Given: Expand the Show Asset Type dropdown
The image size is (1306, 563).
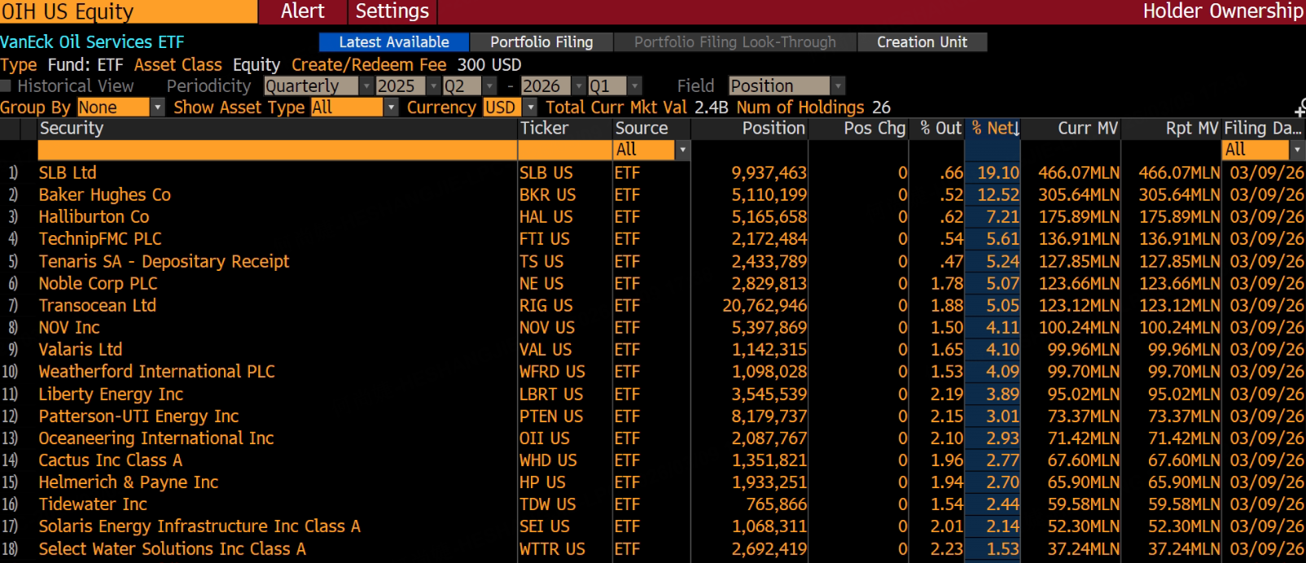Looking at the screenshot, I should pos(391,107).
